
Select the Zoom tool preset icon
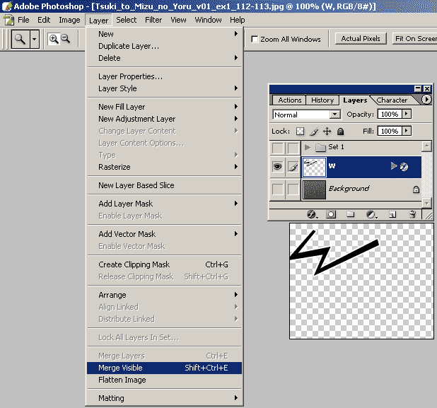click(21, 39)
